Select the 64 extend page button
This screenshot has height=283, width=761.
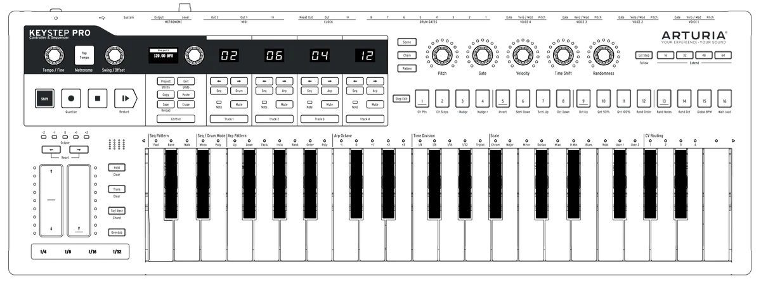(x=724, y=55)
